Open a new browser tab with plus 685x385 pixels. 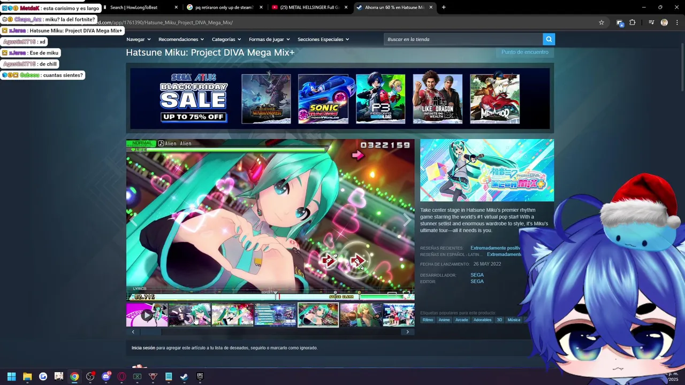444,7
